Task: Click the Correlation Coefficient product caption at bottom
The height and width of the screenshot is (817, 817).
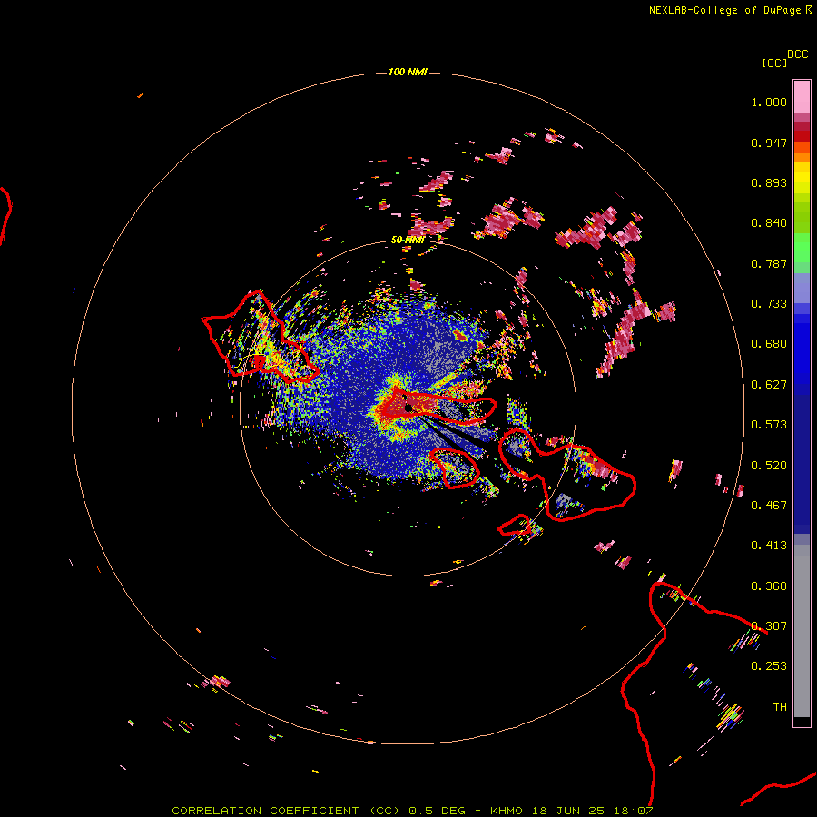Action: 412,811
